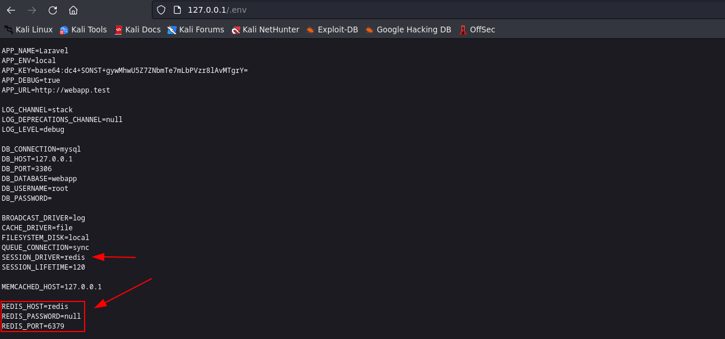Click the Forward navigation arrow
This screenshot has width=725, height=339.
click(32, 10)
